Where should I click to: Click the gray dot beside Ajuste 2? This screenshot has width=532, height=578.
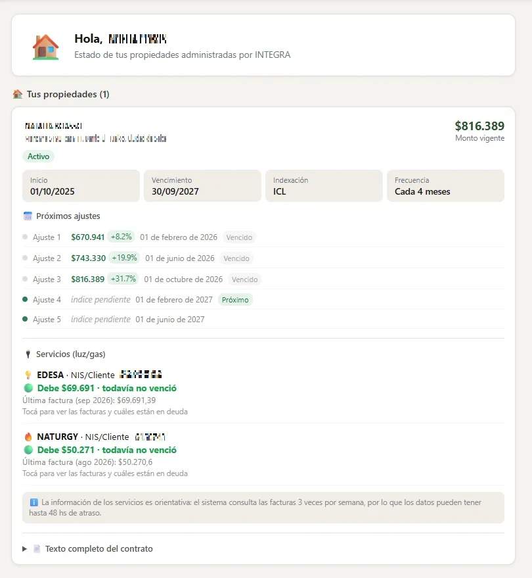point(25,258)
